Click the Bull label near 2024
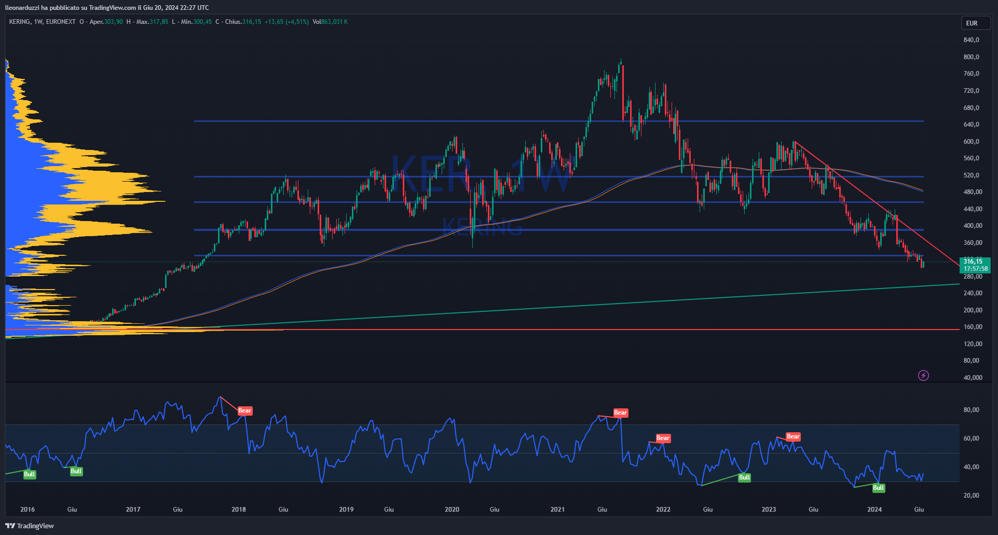998x535 pixels. 879,488
